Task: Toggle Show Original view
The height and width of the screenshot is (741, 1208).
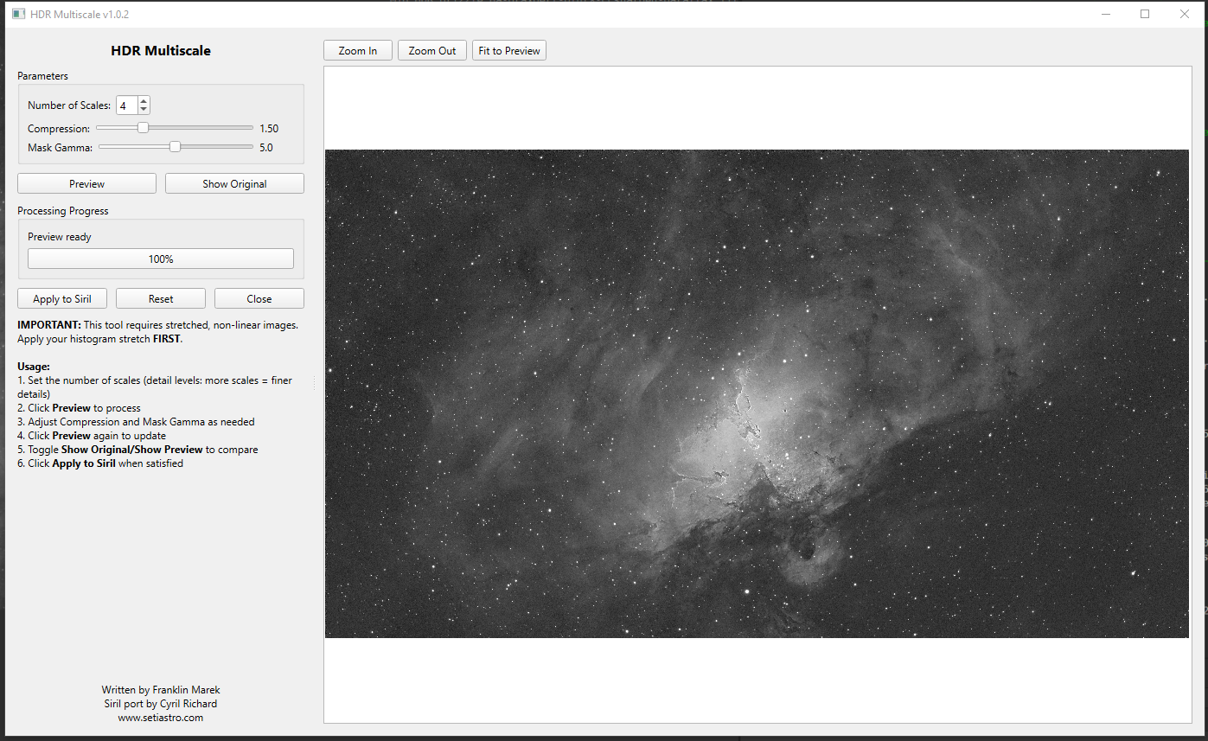Action: [234, 183]
